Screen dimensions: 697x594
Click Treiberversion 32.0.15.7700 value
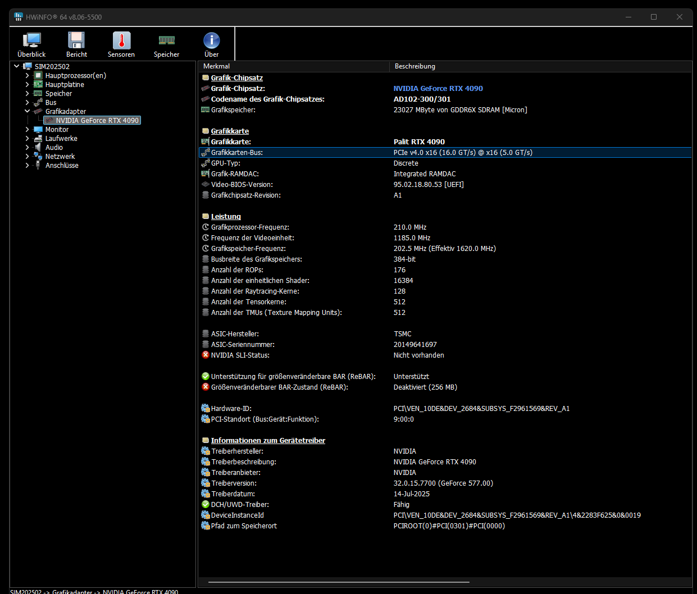(443, 483)
